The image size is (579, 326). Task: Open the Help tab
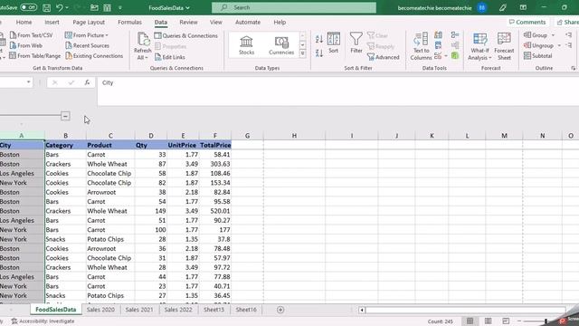click(x=280, y=22)
